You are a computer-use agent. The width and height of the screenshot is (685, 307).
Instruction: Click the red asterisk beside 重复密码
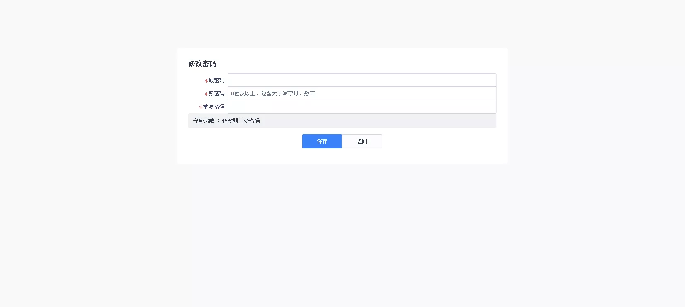click(201, 107)
